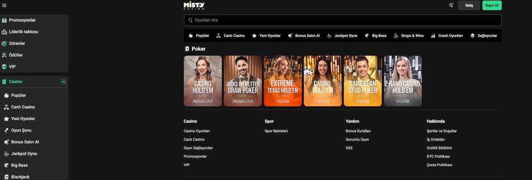Click the Oyun Şovu icon in sidebar
The height and width of the screenshot is (180, 532).
point(7,130)
